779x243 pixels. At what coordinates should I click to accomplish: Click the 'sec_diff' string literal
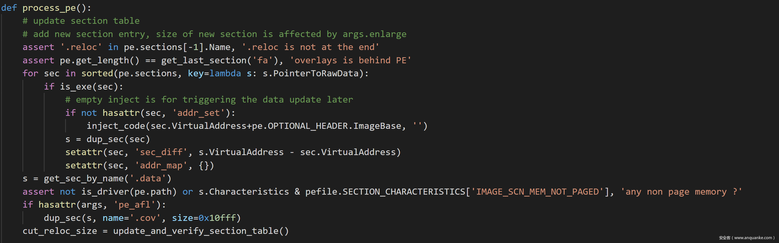click(x=161, y=152)
